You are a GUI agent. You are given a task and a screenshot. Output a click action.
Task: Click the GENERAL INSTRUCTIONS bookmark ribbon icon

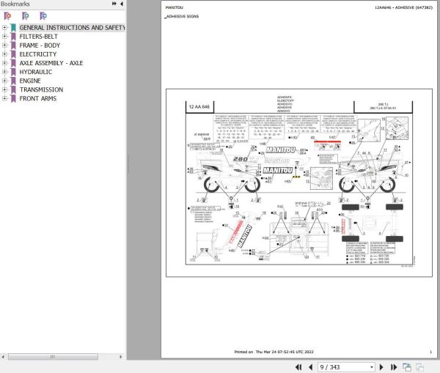click(x=13, y=28)
